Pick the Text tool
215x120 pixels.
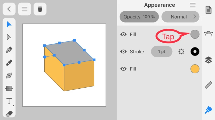coord(9,101)
